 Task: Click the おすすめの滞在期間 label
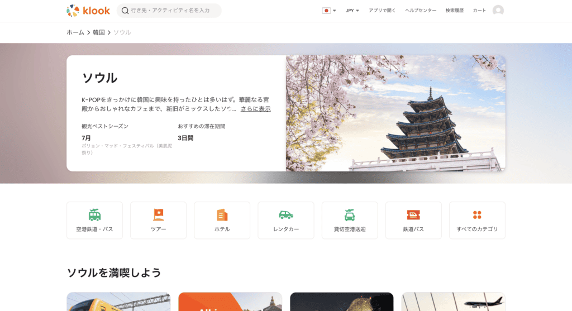[201, 126]
